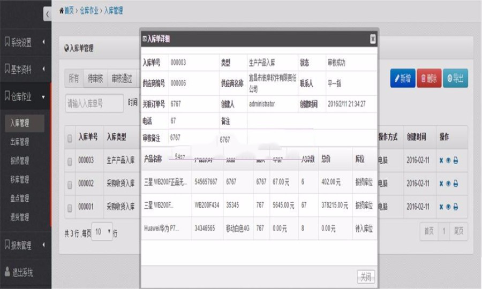Click the 2016/2/11 21:34:27 creation time
Screen dimensions: 482x289
point(347,104)
